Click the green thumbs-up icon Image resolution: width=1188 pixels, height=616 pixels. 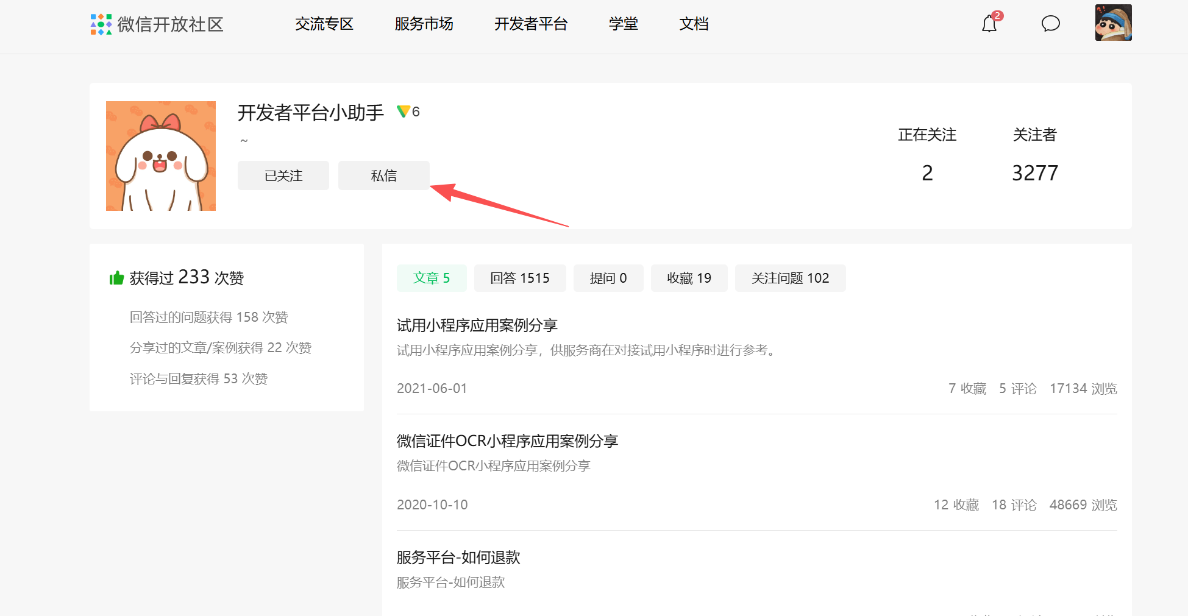tap(116, 278)
